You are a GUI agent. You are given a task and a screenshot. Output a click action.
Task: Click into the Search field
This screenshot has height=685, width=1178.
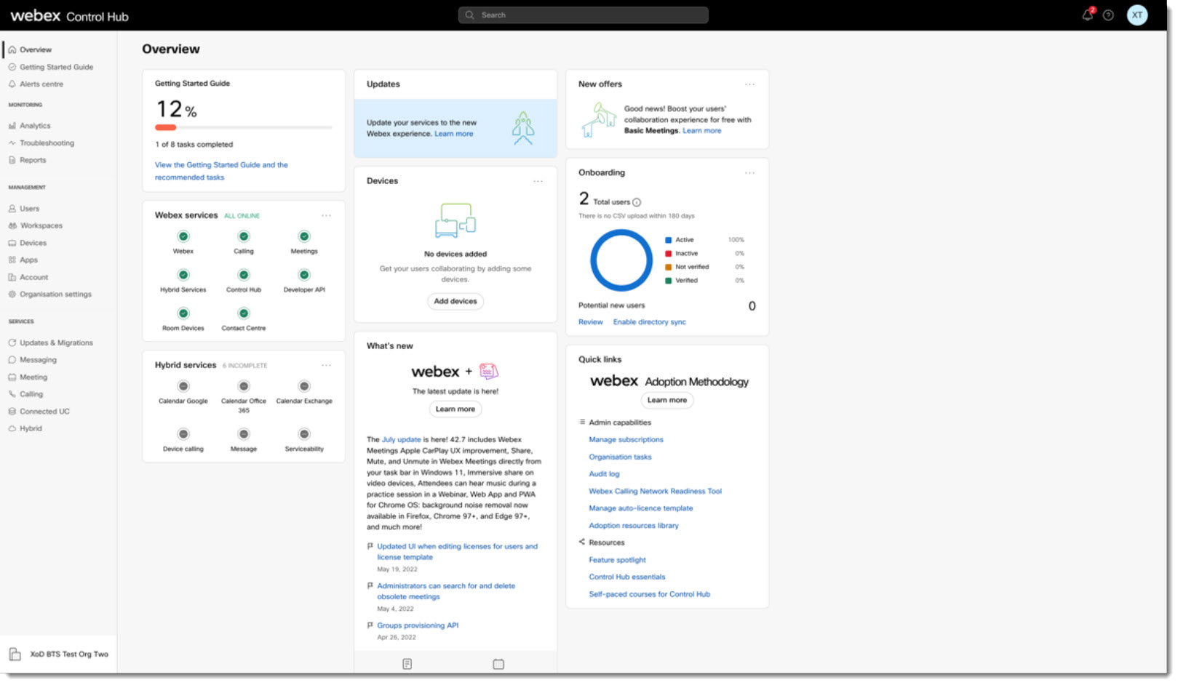[x=584, y=15]
